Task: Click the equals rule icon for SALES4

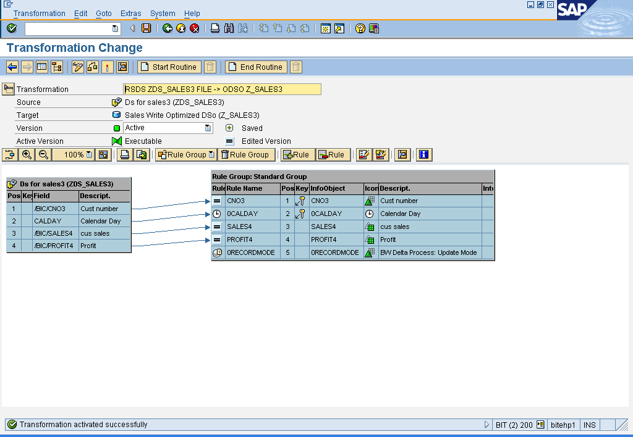Action: pos(217,227)
